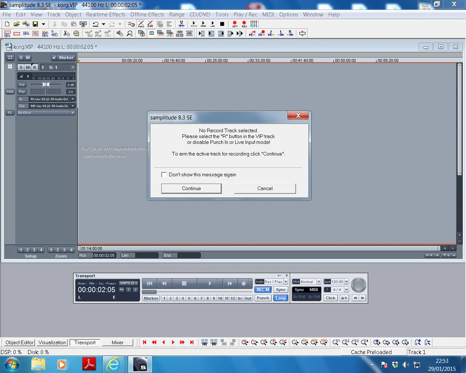
Task: Toggle the REC M button in Transport
Action: coord(263,290)
